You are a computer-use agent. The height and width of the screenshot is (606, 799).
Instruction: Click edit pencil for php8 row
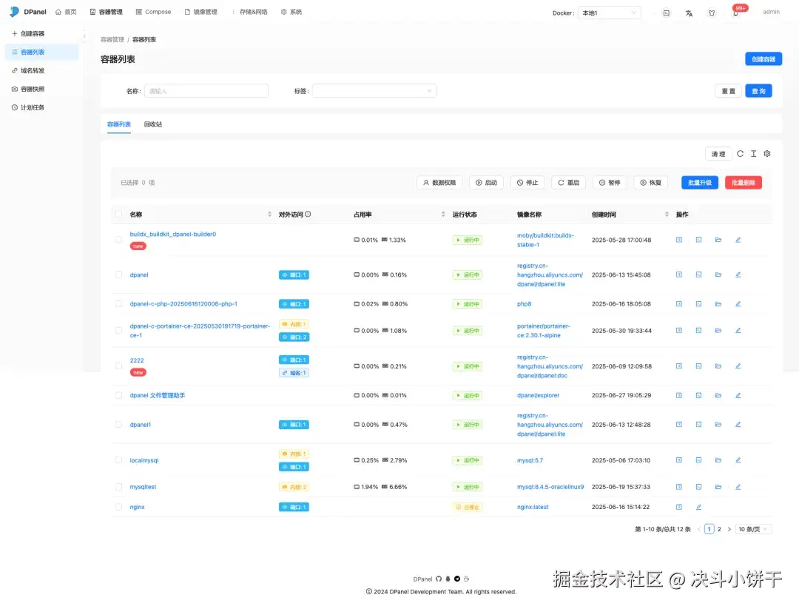point(738,304)
